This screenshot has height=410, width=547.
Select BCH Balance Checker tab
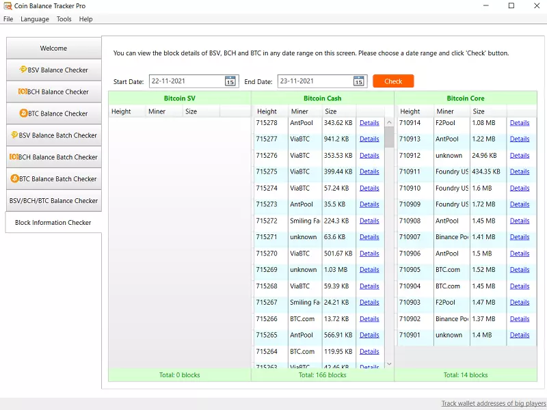[x=53, y=92]
